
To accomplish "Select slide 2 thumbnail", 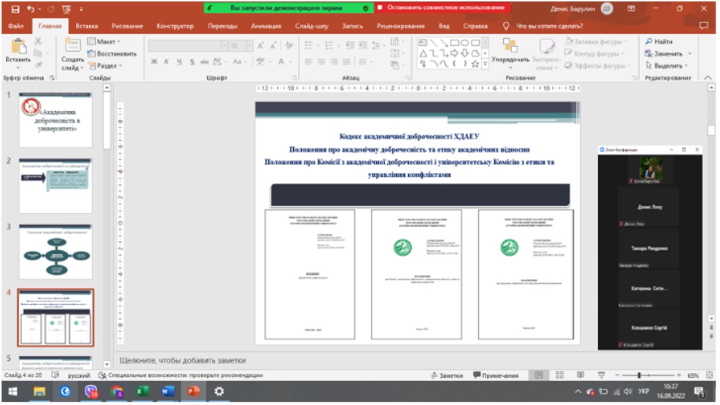I will 56,185.
